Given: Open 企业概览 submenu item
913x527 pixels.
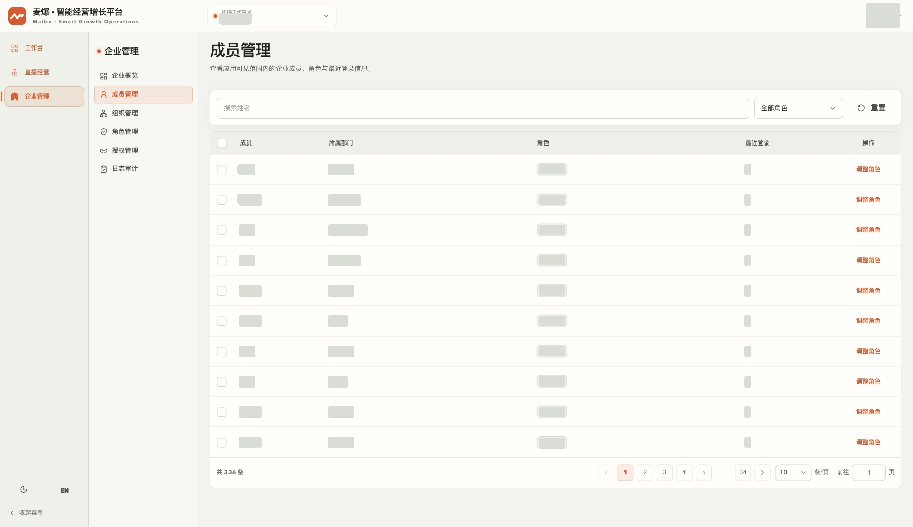Looking at the screenshot, I should tap(143, 76).
